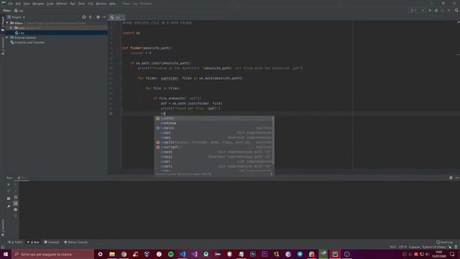Click PyCharm icon in taskbar

coord(335,254)
